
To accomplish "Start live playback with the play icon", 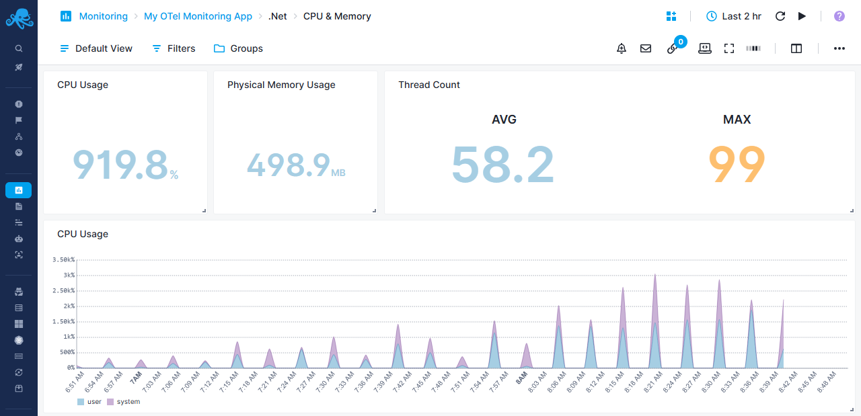I will pyautogui.click(x=802, y=16).
